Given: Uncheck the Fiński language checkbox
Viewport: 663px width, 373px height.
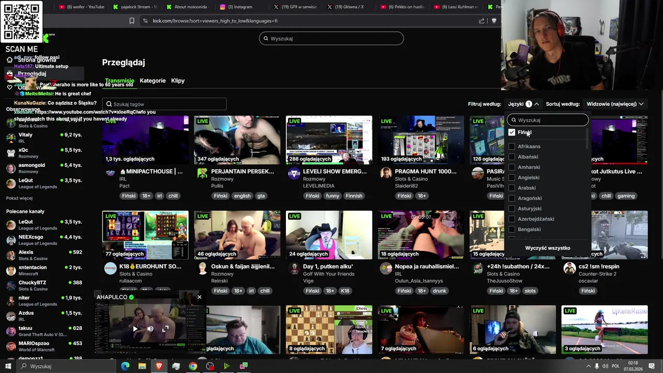Looking at the screenshot, I should point(512,133).
